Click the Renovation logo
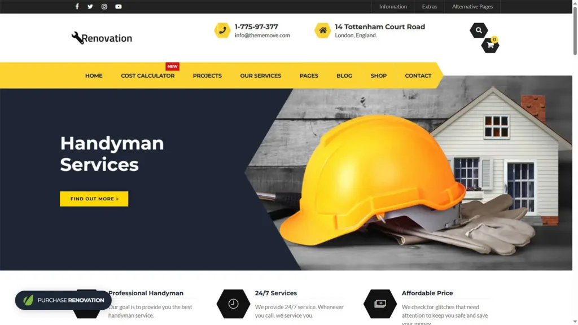Screen dimensions: 578x325 [102, 38]
